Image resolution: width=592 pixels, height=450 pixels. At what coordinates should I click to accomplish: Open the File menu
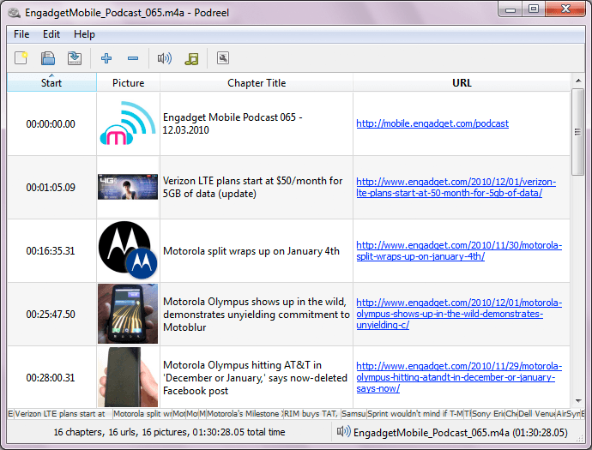click(x=21, y=34)
